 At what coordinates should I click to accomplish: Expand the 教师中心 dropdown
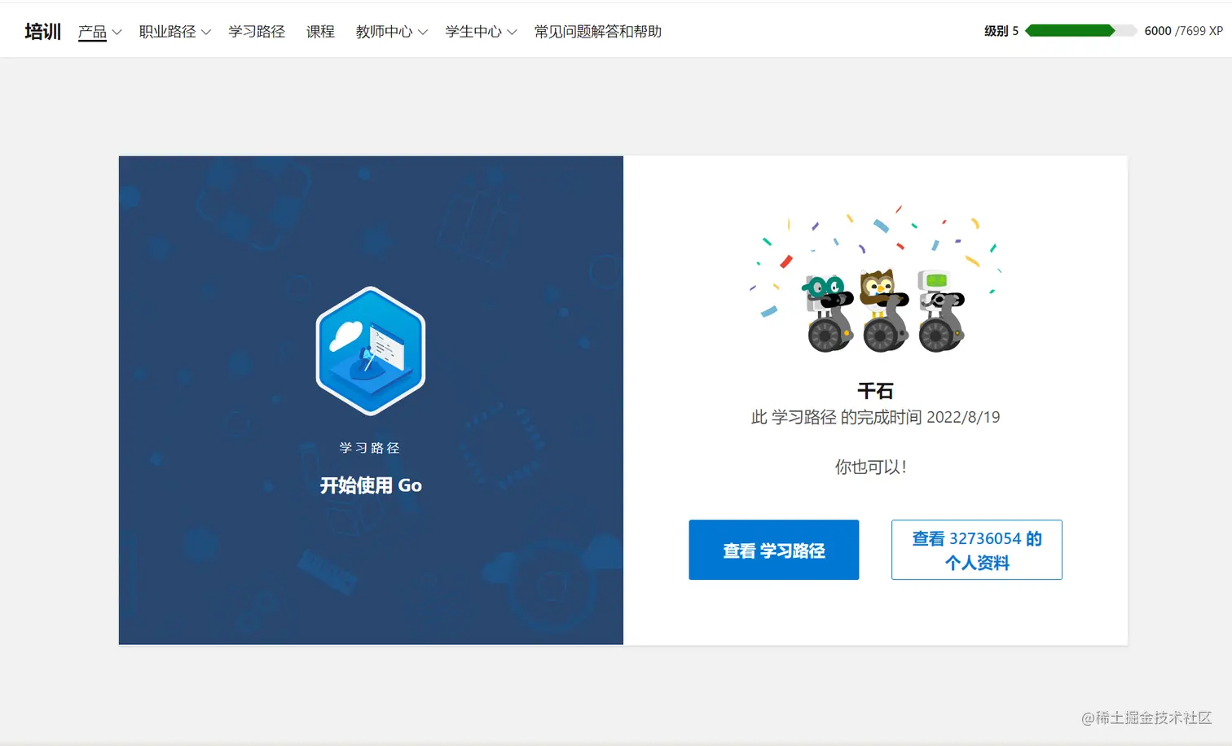[391, 32]
